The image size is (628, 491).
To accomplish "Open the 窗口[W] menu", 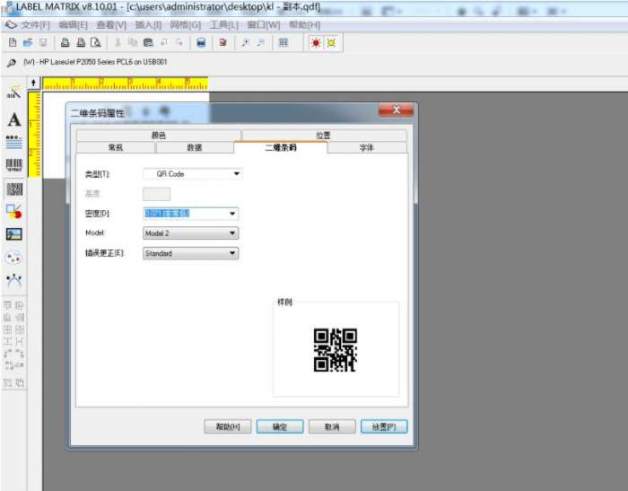I will (263, 25).
